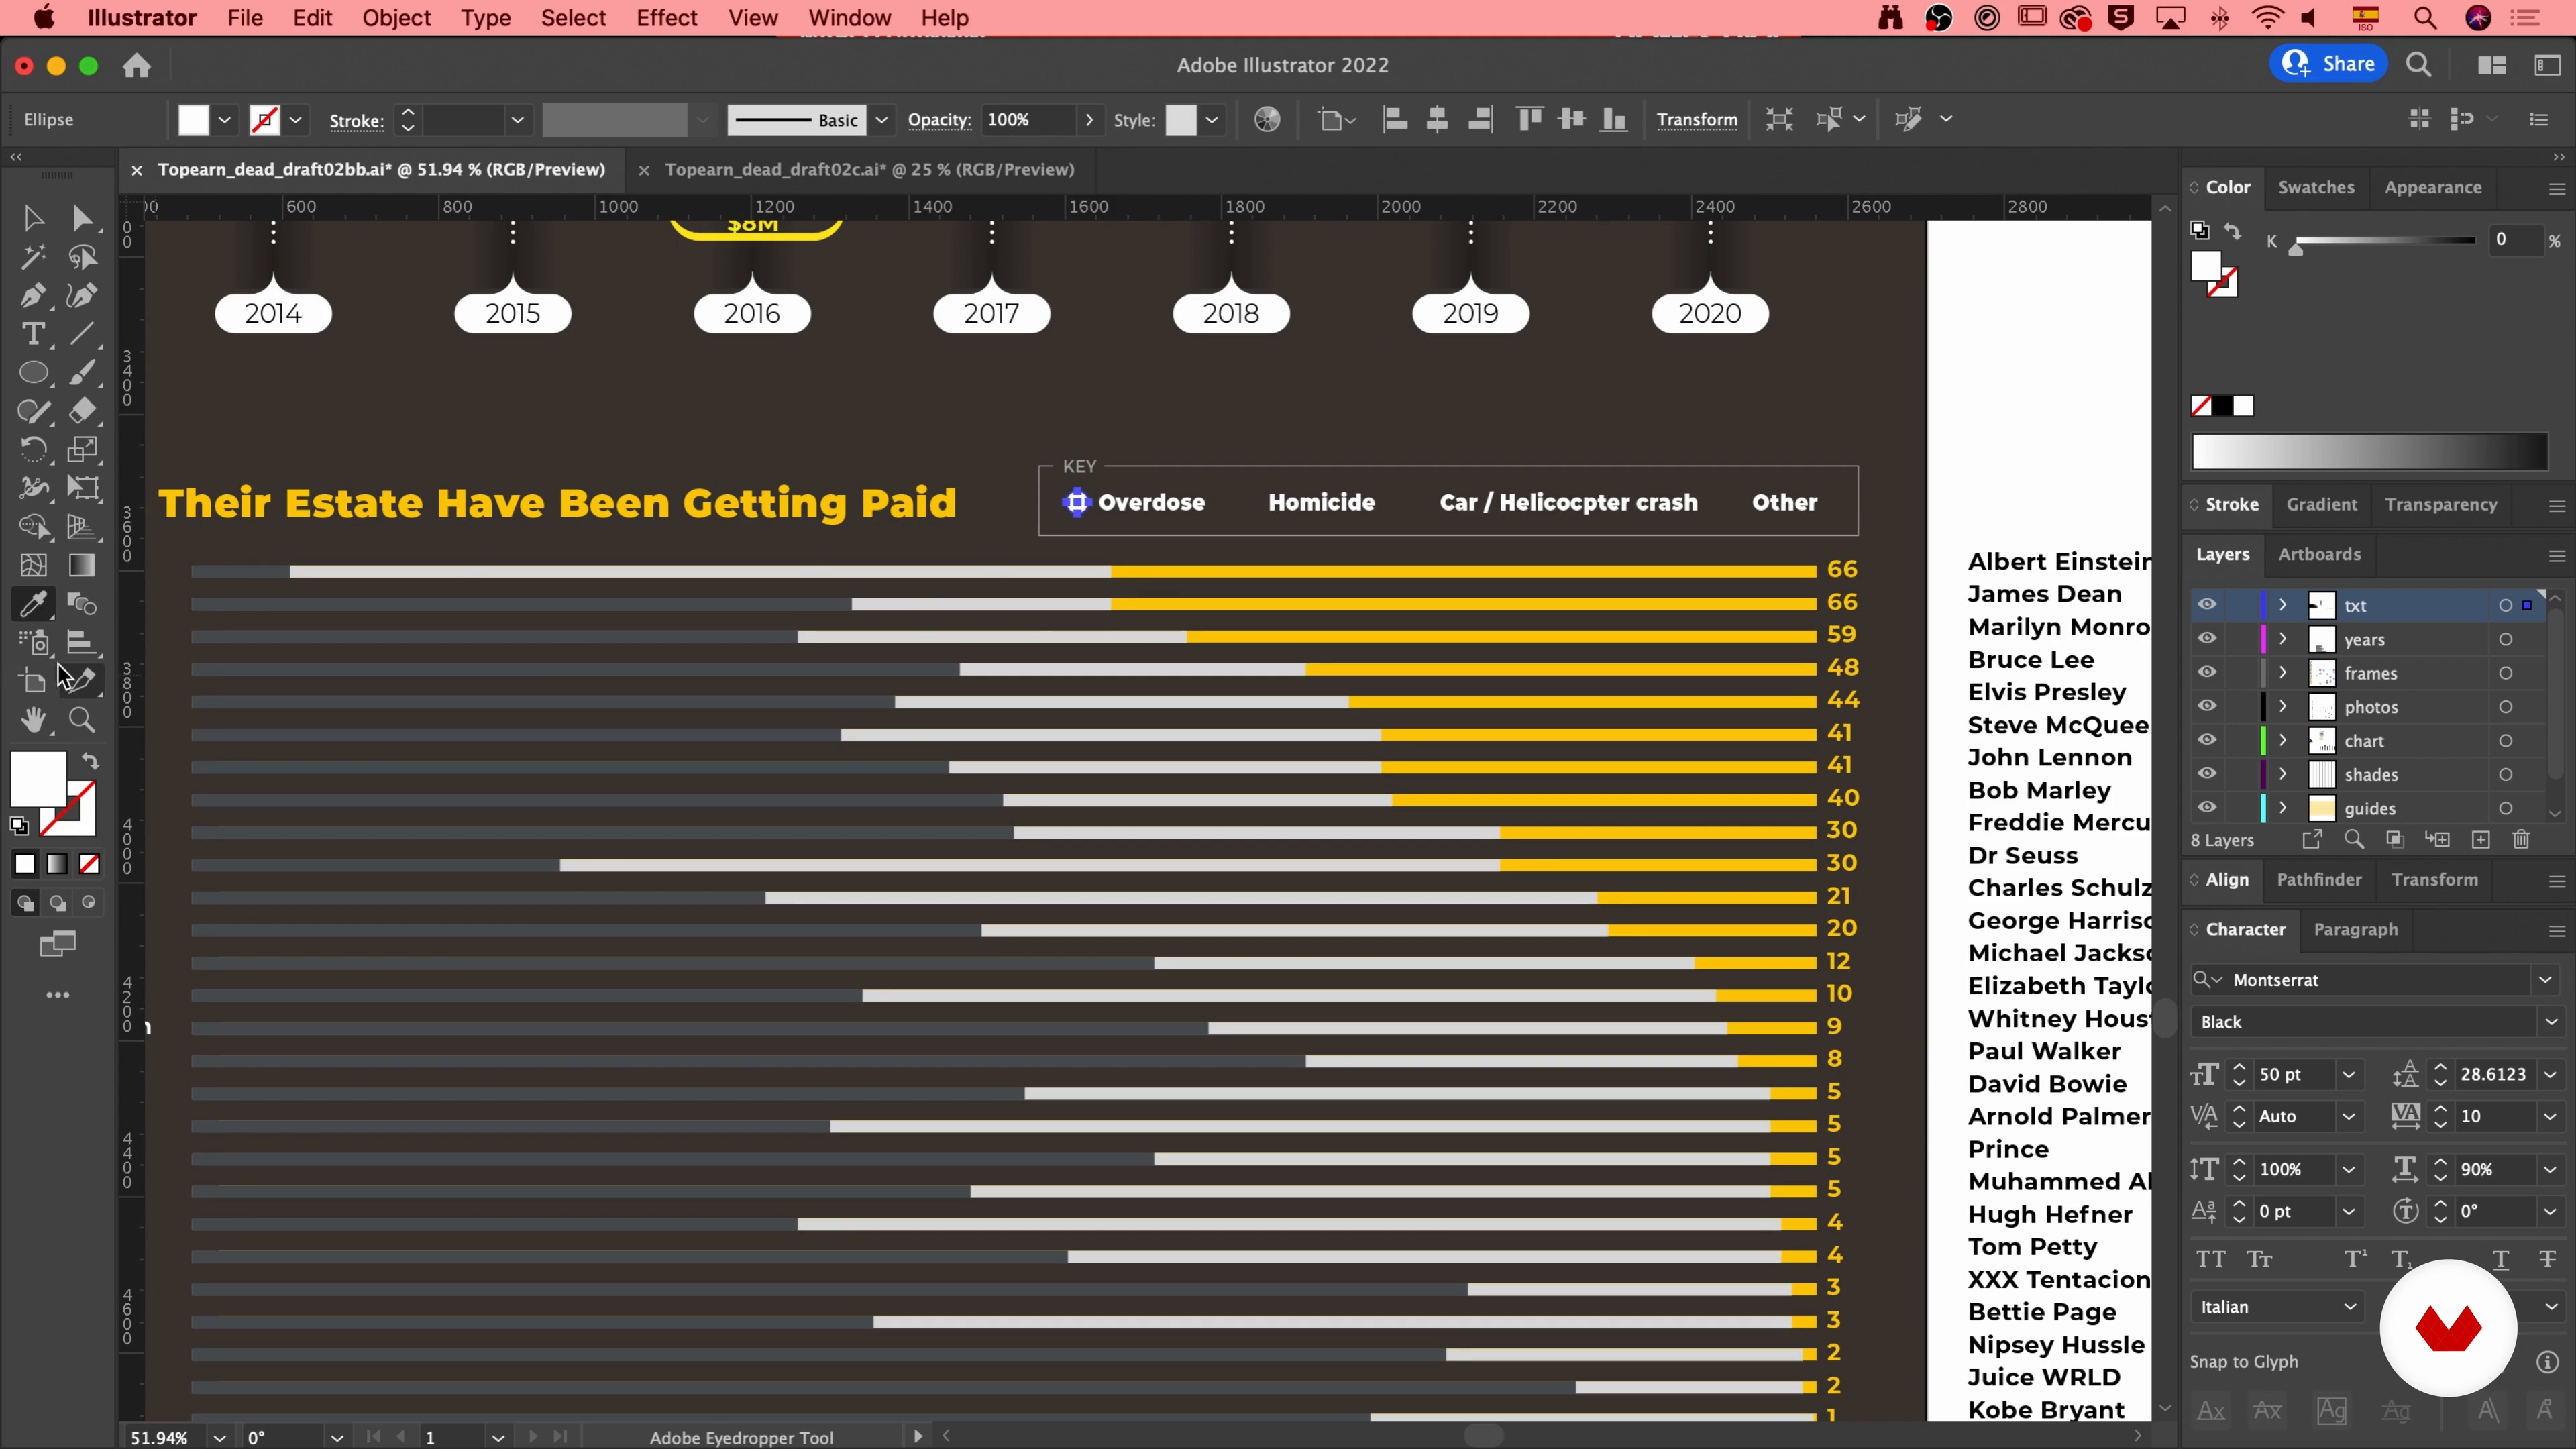Select the Blend tool

pos(82,604)
